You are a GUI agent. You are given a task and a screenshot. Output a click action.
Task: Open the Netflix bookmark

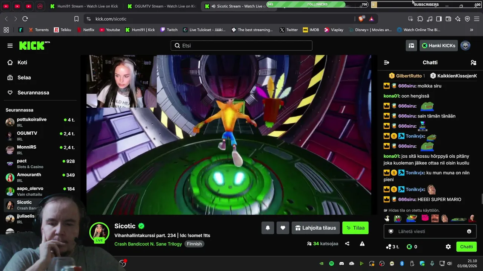86,30
